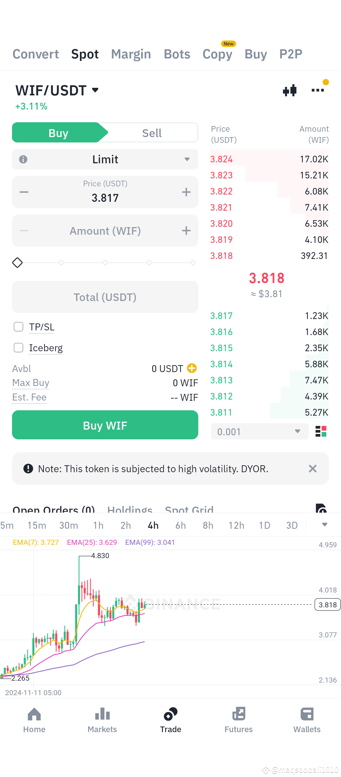Open the three-dot more options menu

[318, 90]
